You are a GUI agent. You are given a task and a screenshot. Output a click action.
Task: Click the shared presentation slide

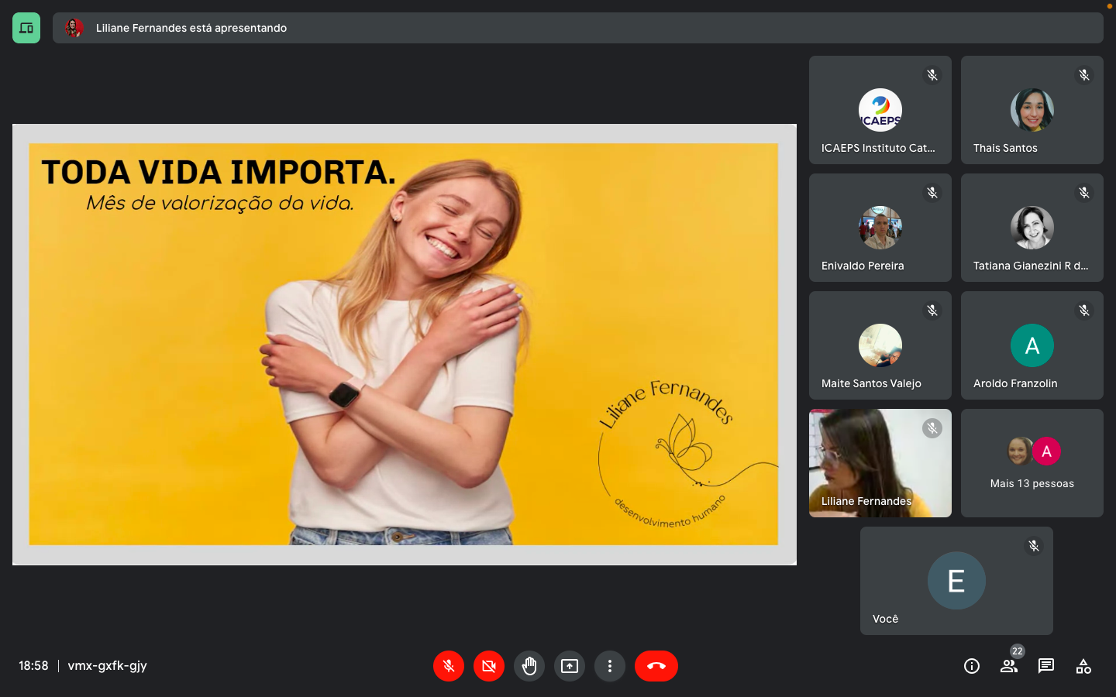tap(405, 345)
